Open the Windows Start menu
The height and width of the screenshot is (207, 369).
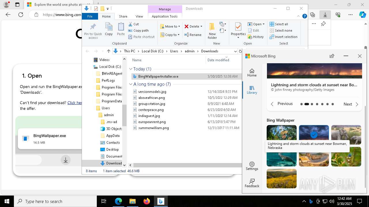[x=7, y=201]
